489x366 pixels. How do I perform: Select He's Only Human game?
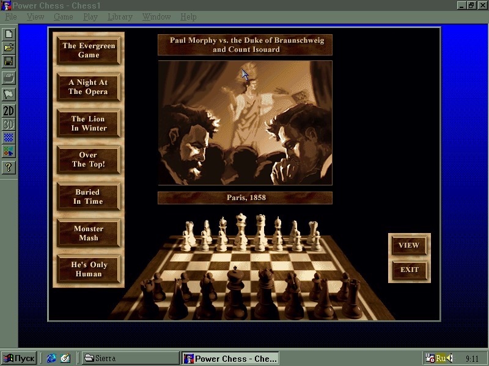89,269
